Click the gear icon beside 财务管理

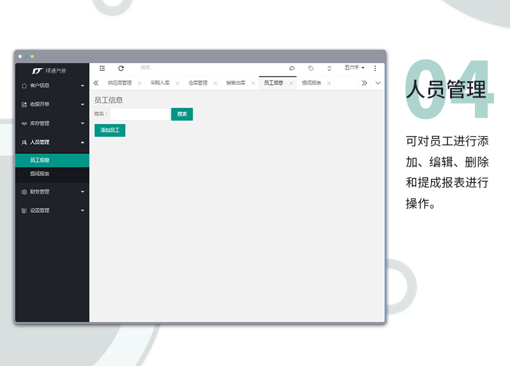pyautogui.click(x=24, y=192)
